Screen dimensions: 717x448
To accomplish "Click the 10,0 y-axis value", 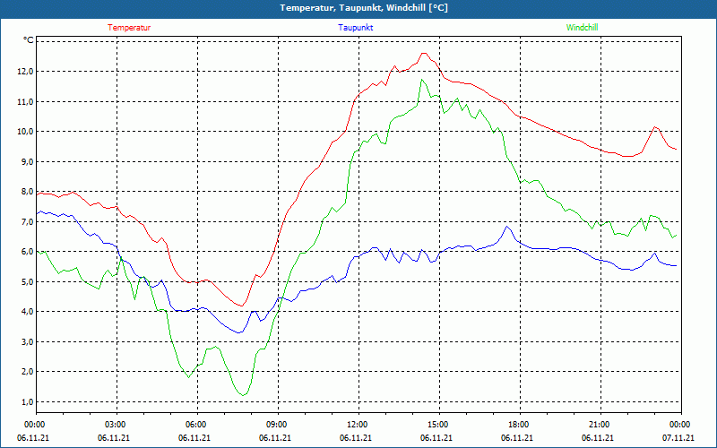I will [26, 132].
